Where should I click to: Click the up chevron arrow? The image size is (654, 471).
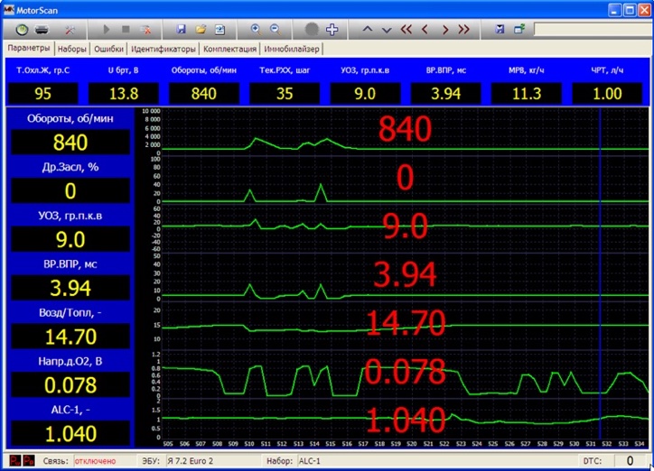[367, 29]
